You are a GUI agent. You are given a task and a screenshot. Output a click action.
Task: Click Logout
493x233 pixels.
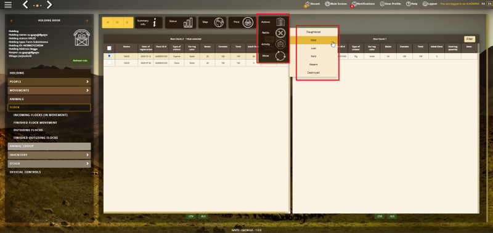click(x=430, y=4)
